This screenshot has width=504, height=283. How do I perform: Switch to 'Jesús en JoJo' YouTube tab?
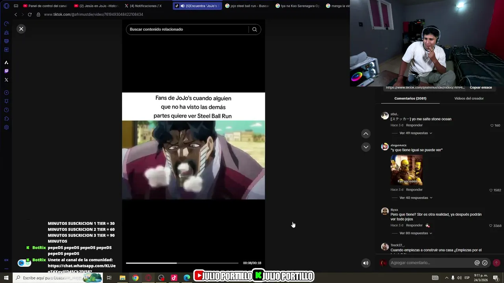[x=96, y=6]
